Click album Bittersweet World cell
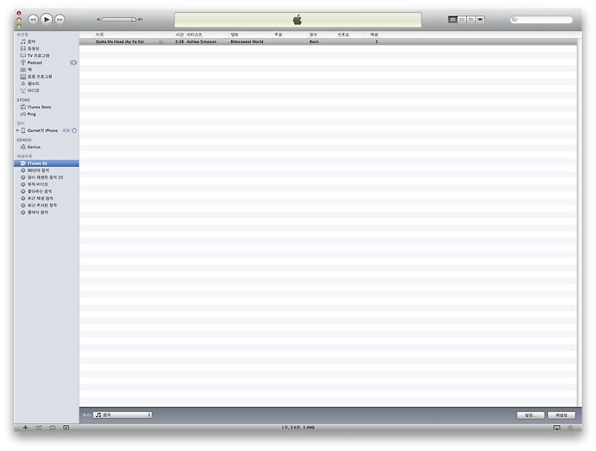The height and width of the screenshot is (451, 596). point(247,42)
